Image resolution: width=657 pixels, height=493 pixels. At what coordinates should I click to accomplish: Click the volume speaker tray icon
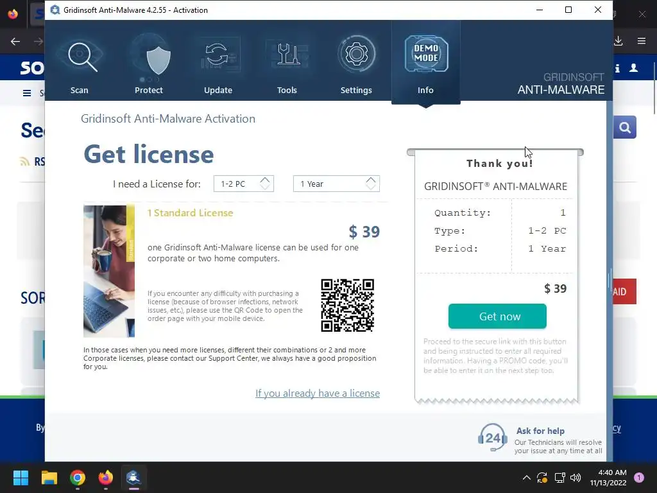point(576,478)
